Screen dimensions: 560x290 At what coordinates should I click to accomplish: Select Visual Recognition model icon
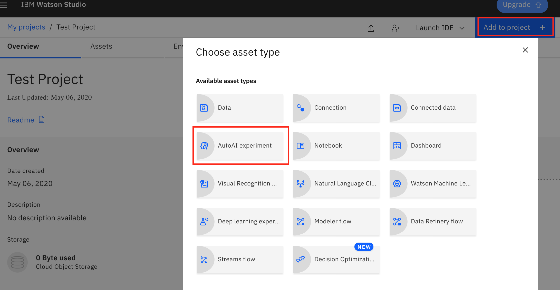pos(204,184)
